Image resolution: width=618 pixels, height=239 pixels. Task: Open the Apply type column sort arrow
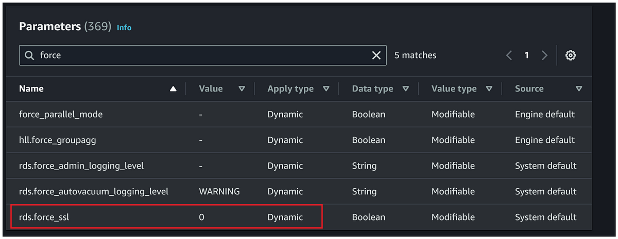[326, 89]
